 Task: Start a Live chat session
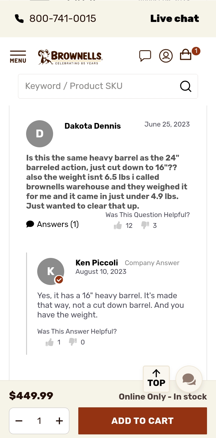(x=175, y=19)
